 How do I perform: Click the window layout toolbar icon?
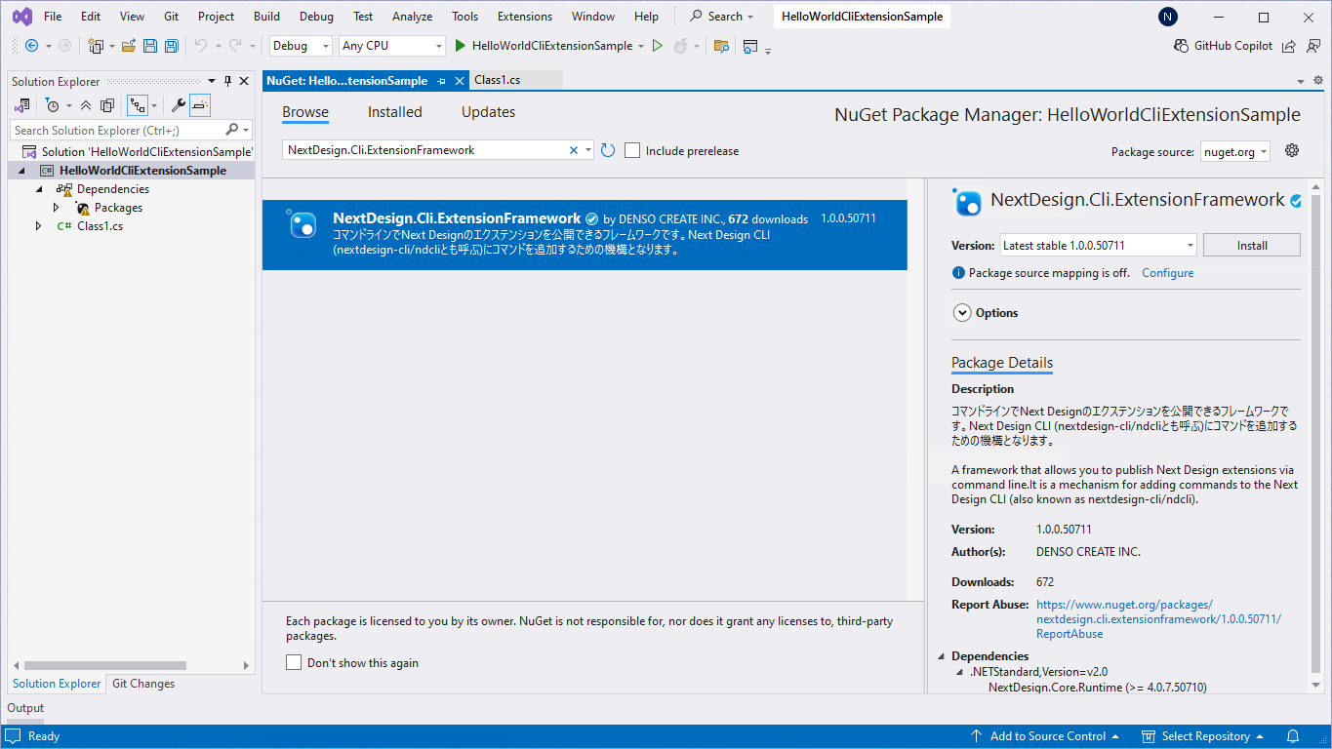point(750,46)
